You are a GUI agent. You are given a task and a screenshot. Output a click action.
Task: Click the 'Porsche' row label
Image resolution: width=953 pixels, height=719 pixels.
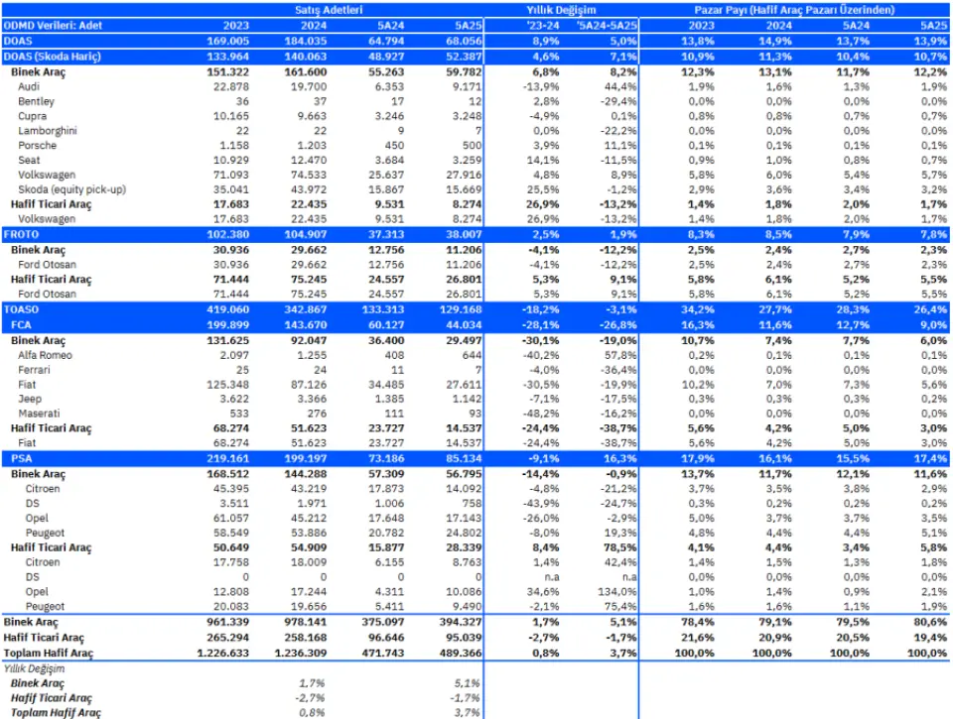click(x=37, y=145)
